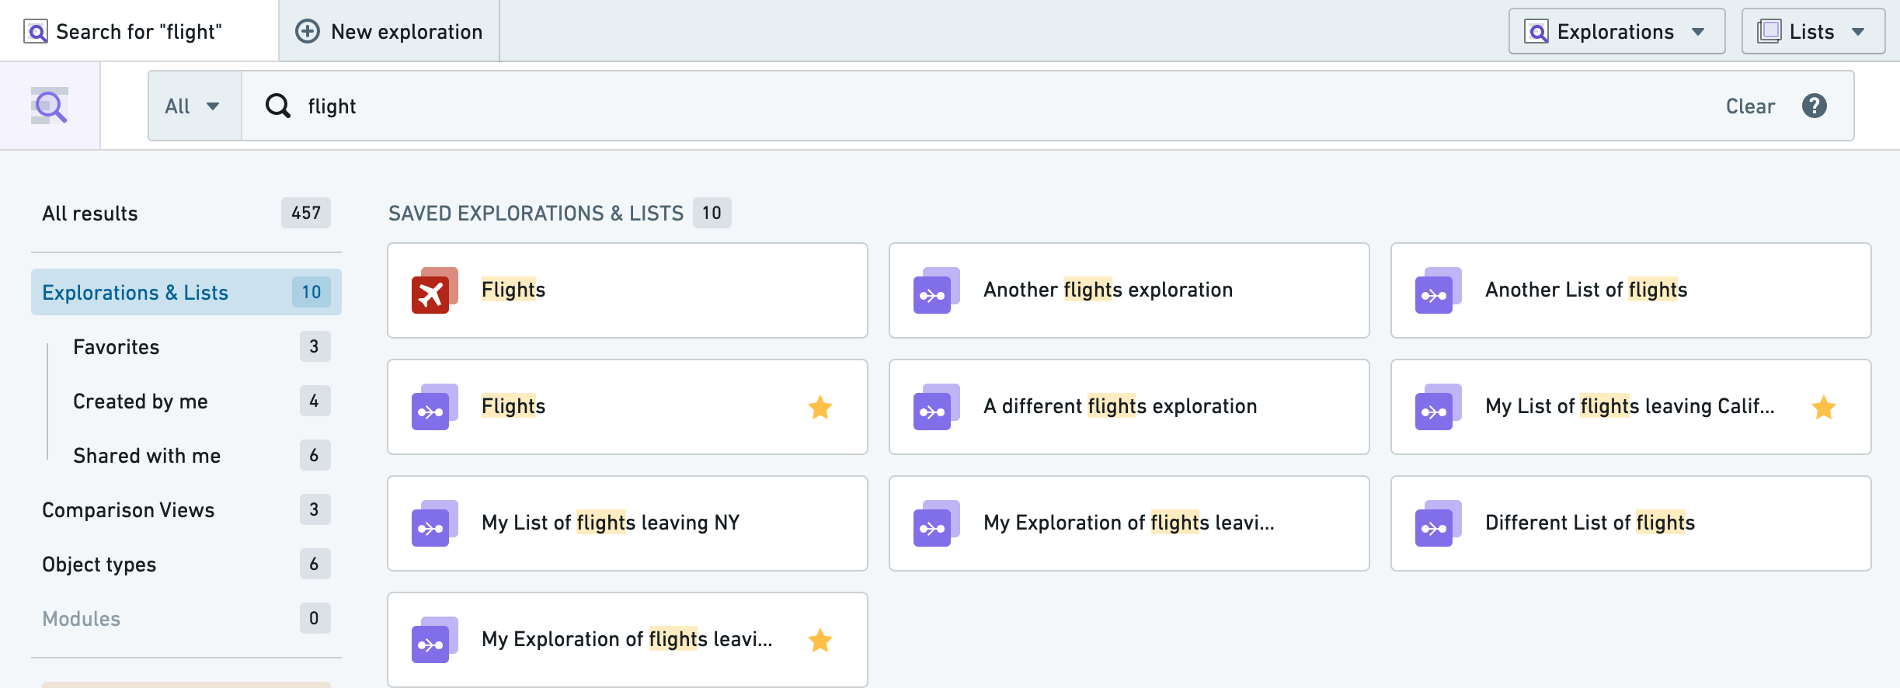The width and height of the screenshot is (1900, 688).
Task: Expand the Explorations dropdown menu
Action: coord(1616,31)
